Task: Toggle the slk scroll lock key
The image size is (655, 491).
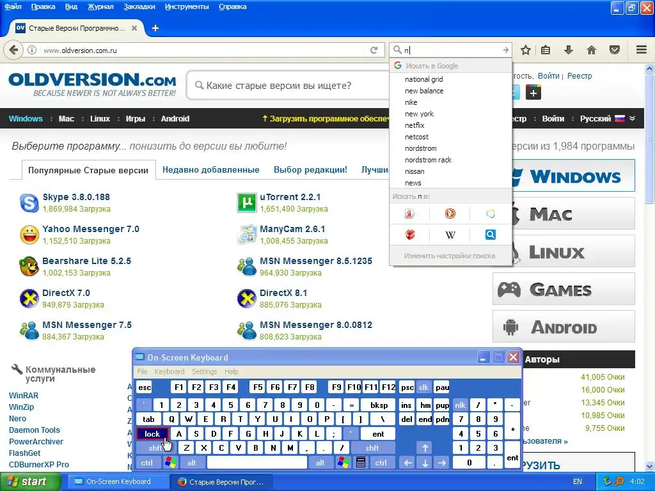Action: tap(423, 387)
